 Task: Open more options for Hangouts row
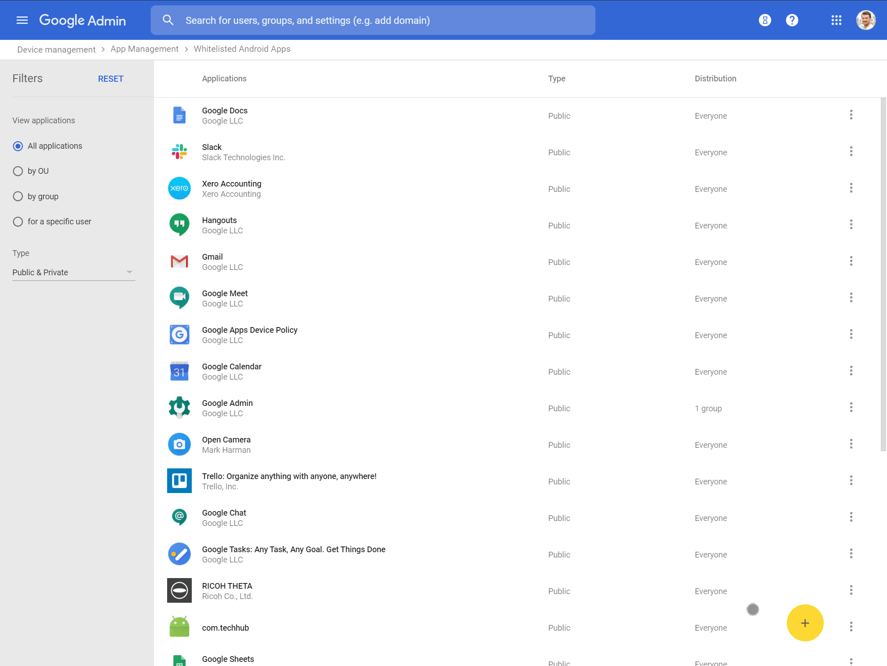(851, 224)
